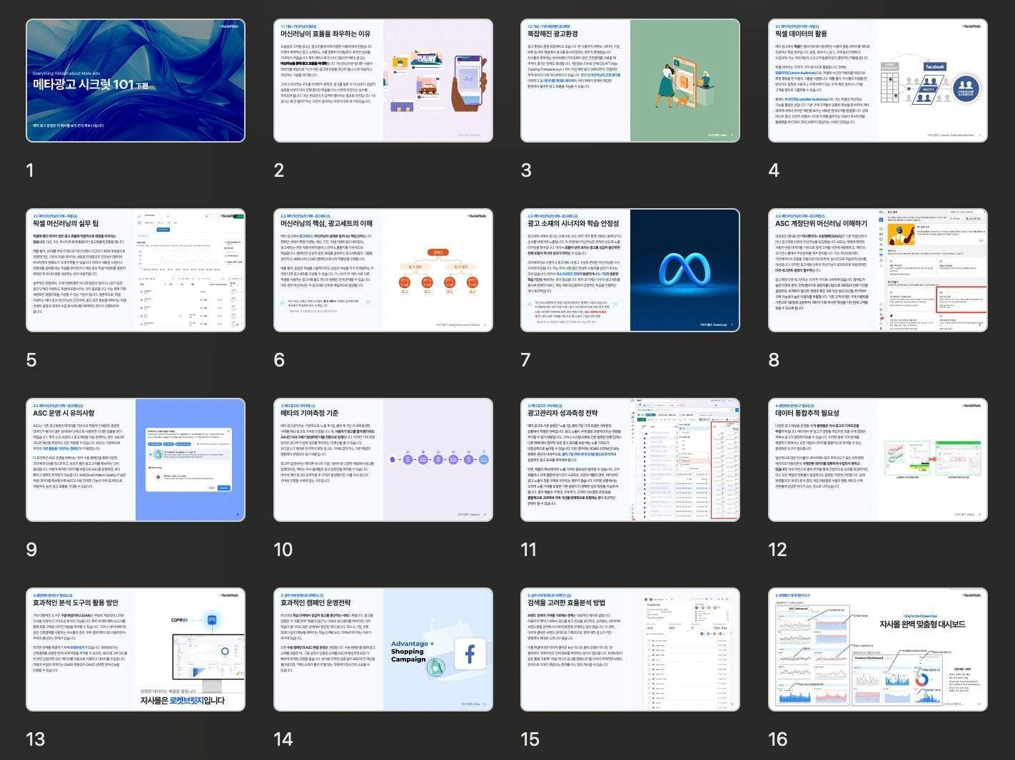
Task: Select slide 11 광고관리자 성과측정 전략
Action: click(630, 460)
